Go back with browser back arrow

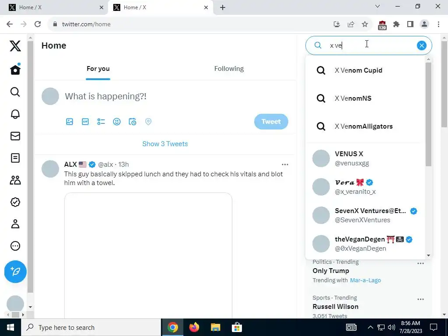10,24
